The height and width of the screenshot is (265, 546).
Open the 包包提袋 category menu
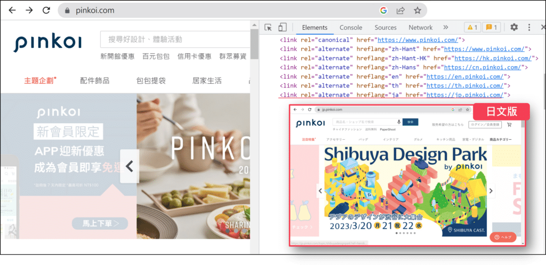(x=151, y=81)
